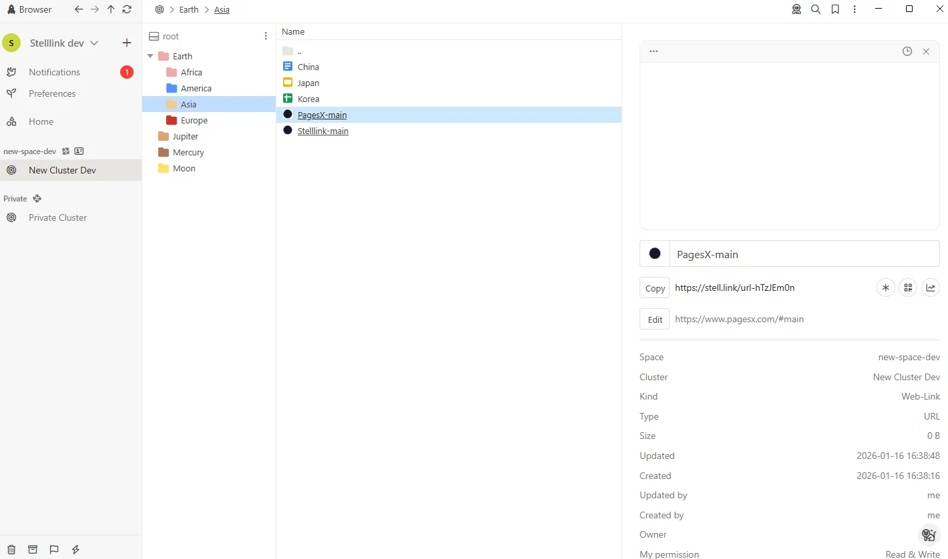The height and width of the screenshot is (559, 948).
Task: Click the link statistics chart icon
Action: coord(930,288)
